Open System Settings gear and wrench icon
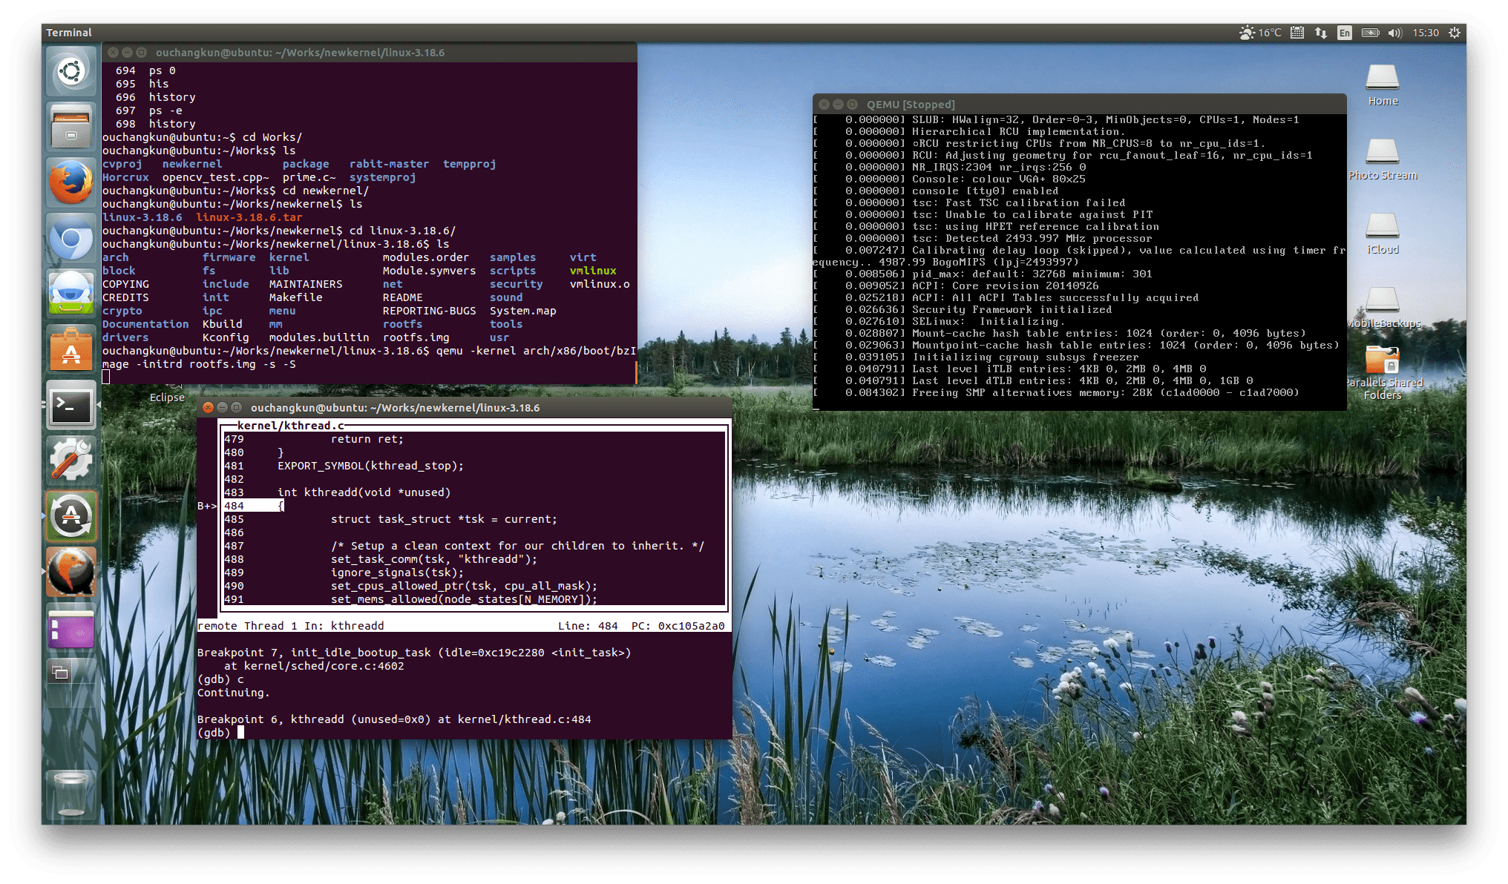This screenshot has height=884, width=1508. coord(71,461)
